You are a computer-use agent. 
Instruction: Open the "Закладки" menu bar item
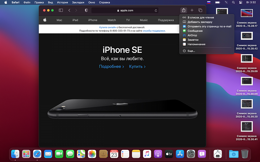tap(78, 2)
